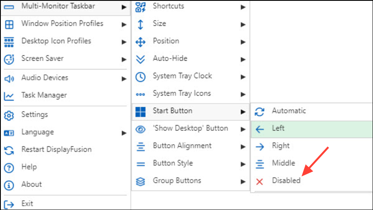
Task: Select Left start button position
Action: tap(278, 128)
